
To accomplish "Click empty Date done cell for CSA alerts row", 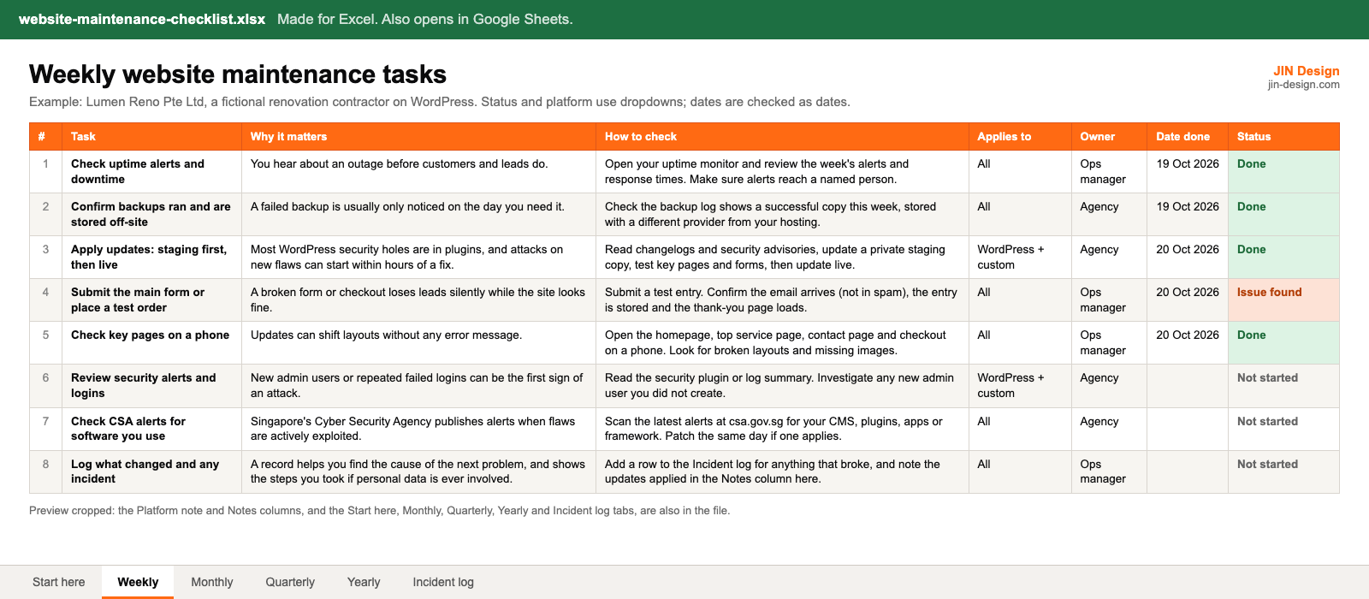I will coord(1188,430).
